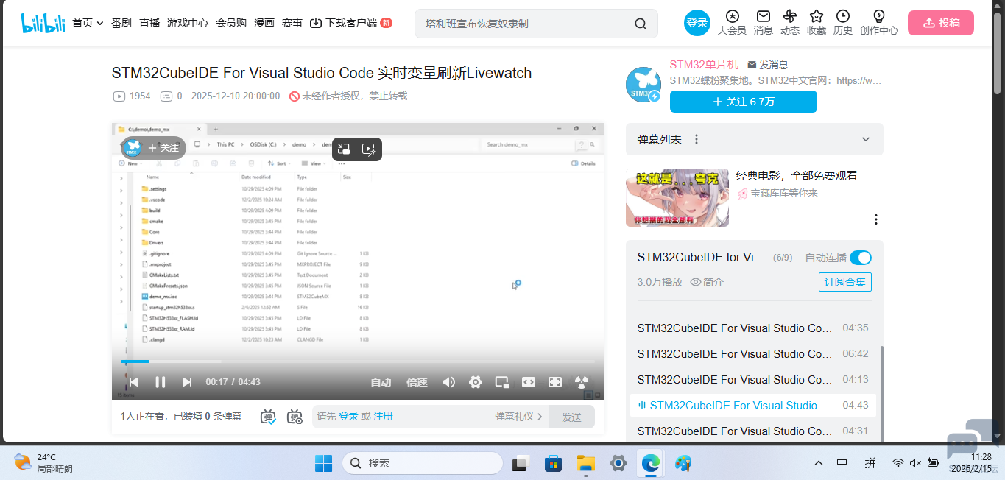Collapse the 弹幕列表 panel
This screenshot has height=480, width=1005.
pyautogui.click(x=865, y=138)
